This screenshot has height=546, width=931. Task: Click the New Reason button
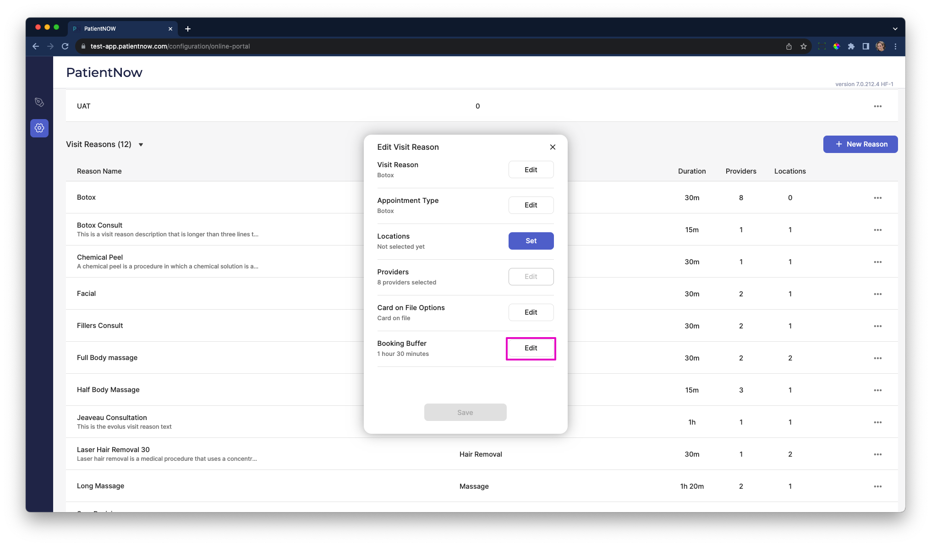click(x=860, y=144)
